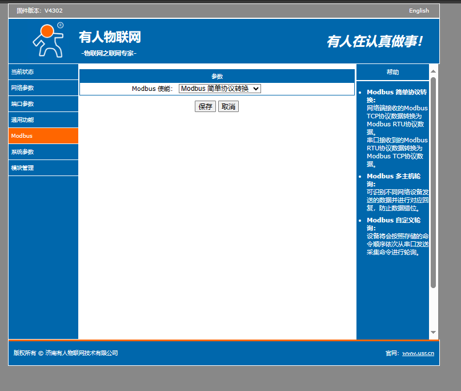
Task: Click the highlighted Modbus menu item
Action: (x=23, y=136)
